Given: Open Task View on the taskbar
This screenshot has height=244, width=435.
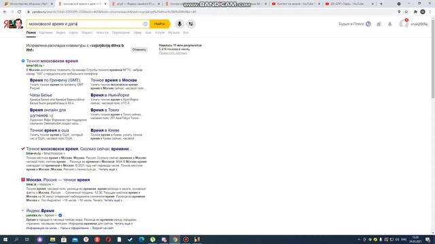Looking at the screenshot, I should click(x=27, y=239).
